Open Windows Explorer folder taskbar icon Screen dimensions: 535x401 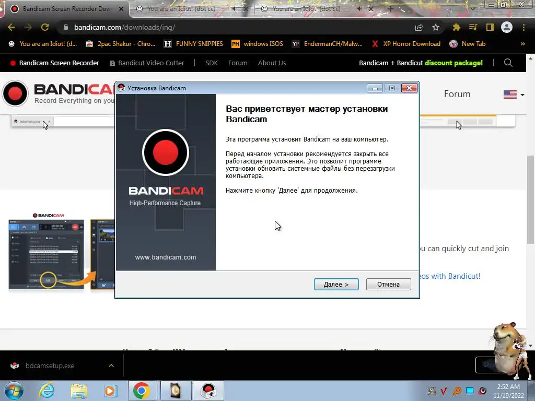pos(79,391)
